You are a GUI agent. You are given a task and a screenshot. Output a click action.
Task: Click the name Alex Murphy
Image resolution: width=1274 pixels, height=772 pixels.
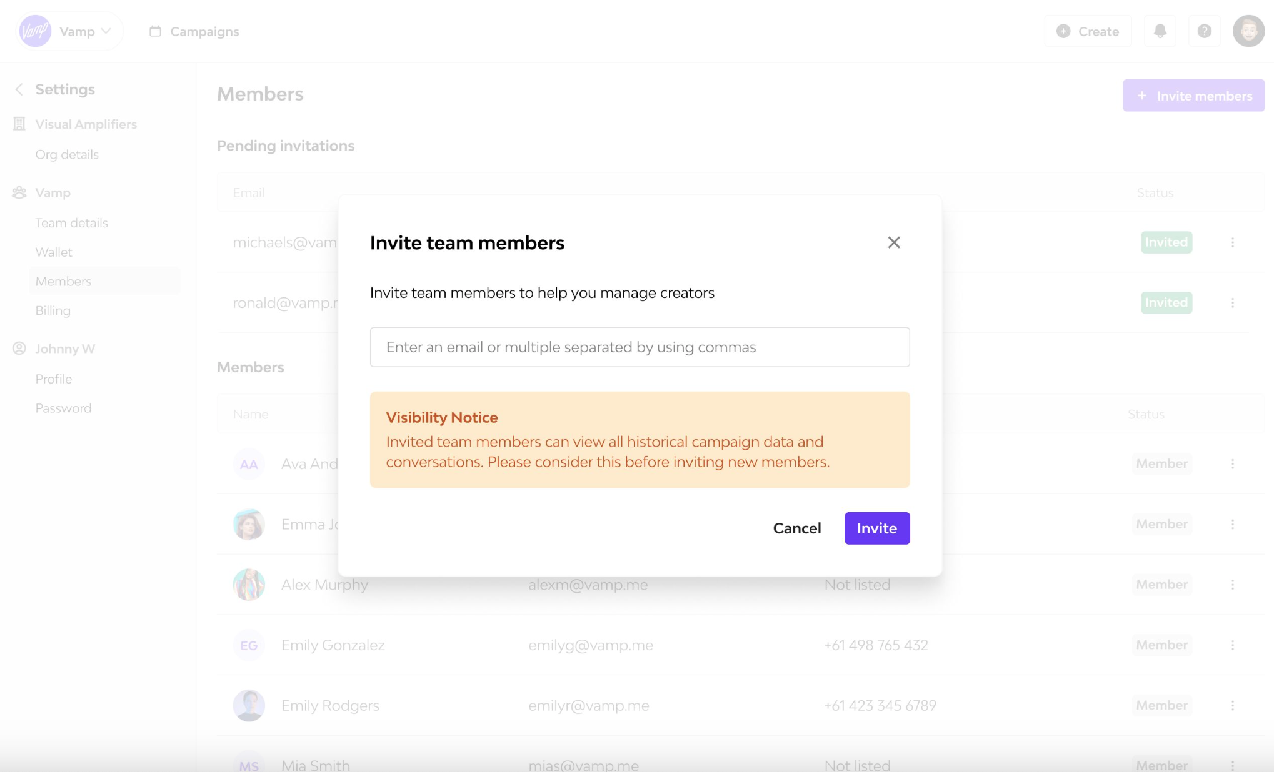pyautogui.click(x=324, y=585)
